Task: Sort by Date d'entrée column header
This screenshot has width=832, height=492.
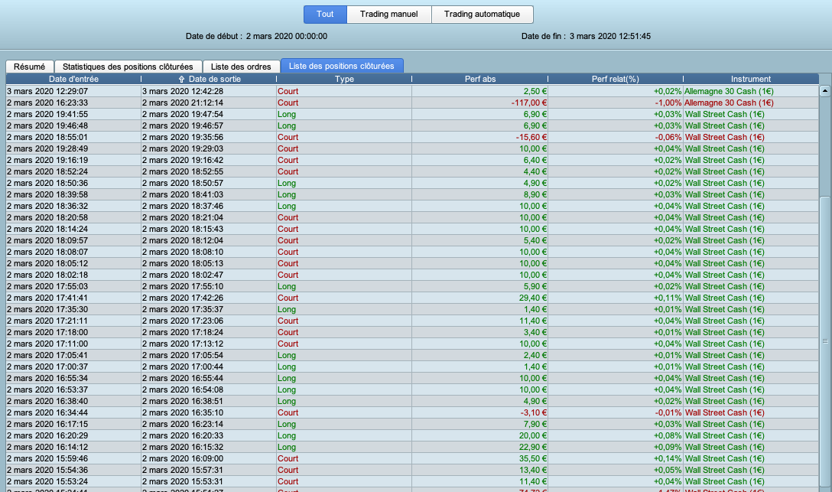Action: 73,79
